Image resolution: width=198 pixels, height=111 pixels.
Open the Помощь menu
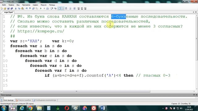52,5
